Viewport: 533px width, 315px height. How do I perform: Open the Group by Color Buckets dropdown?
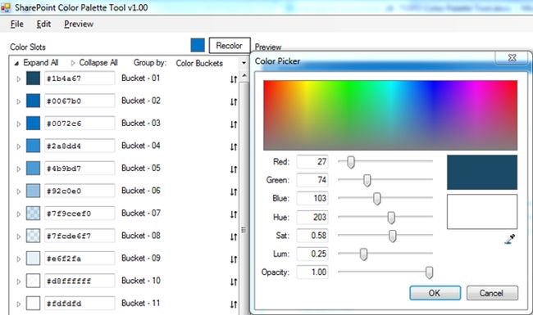[x=244, y=63]
